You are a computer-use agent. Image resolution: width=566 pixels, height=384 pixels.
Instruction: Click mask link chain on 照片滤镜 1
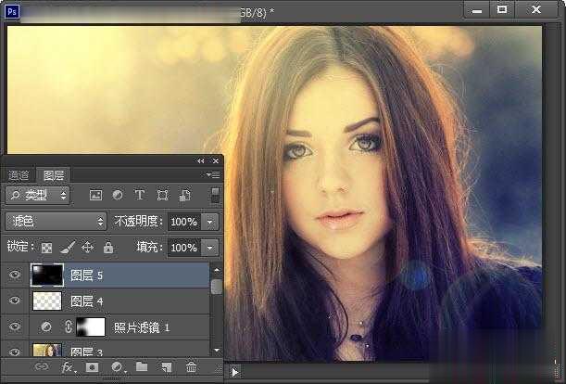(x=69, y=326)
